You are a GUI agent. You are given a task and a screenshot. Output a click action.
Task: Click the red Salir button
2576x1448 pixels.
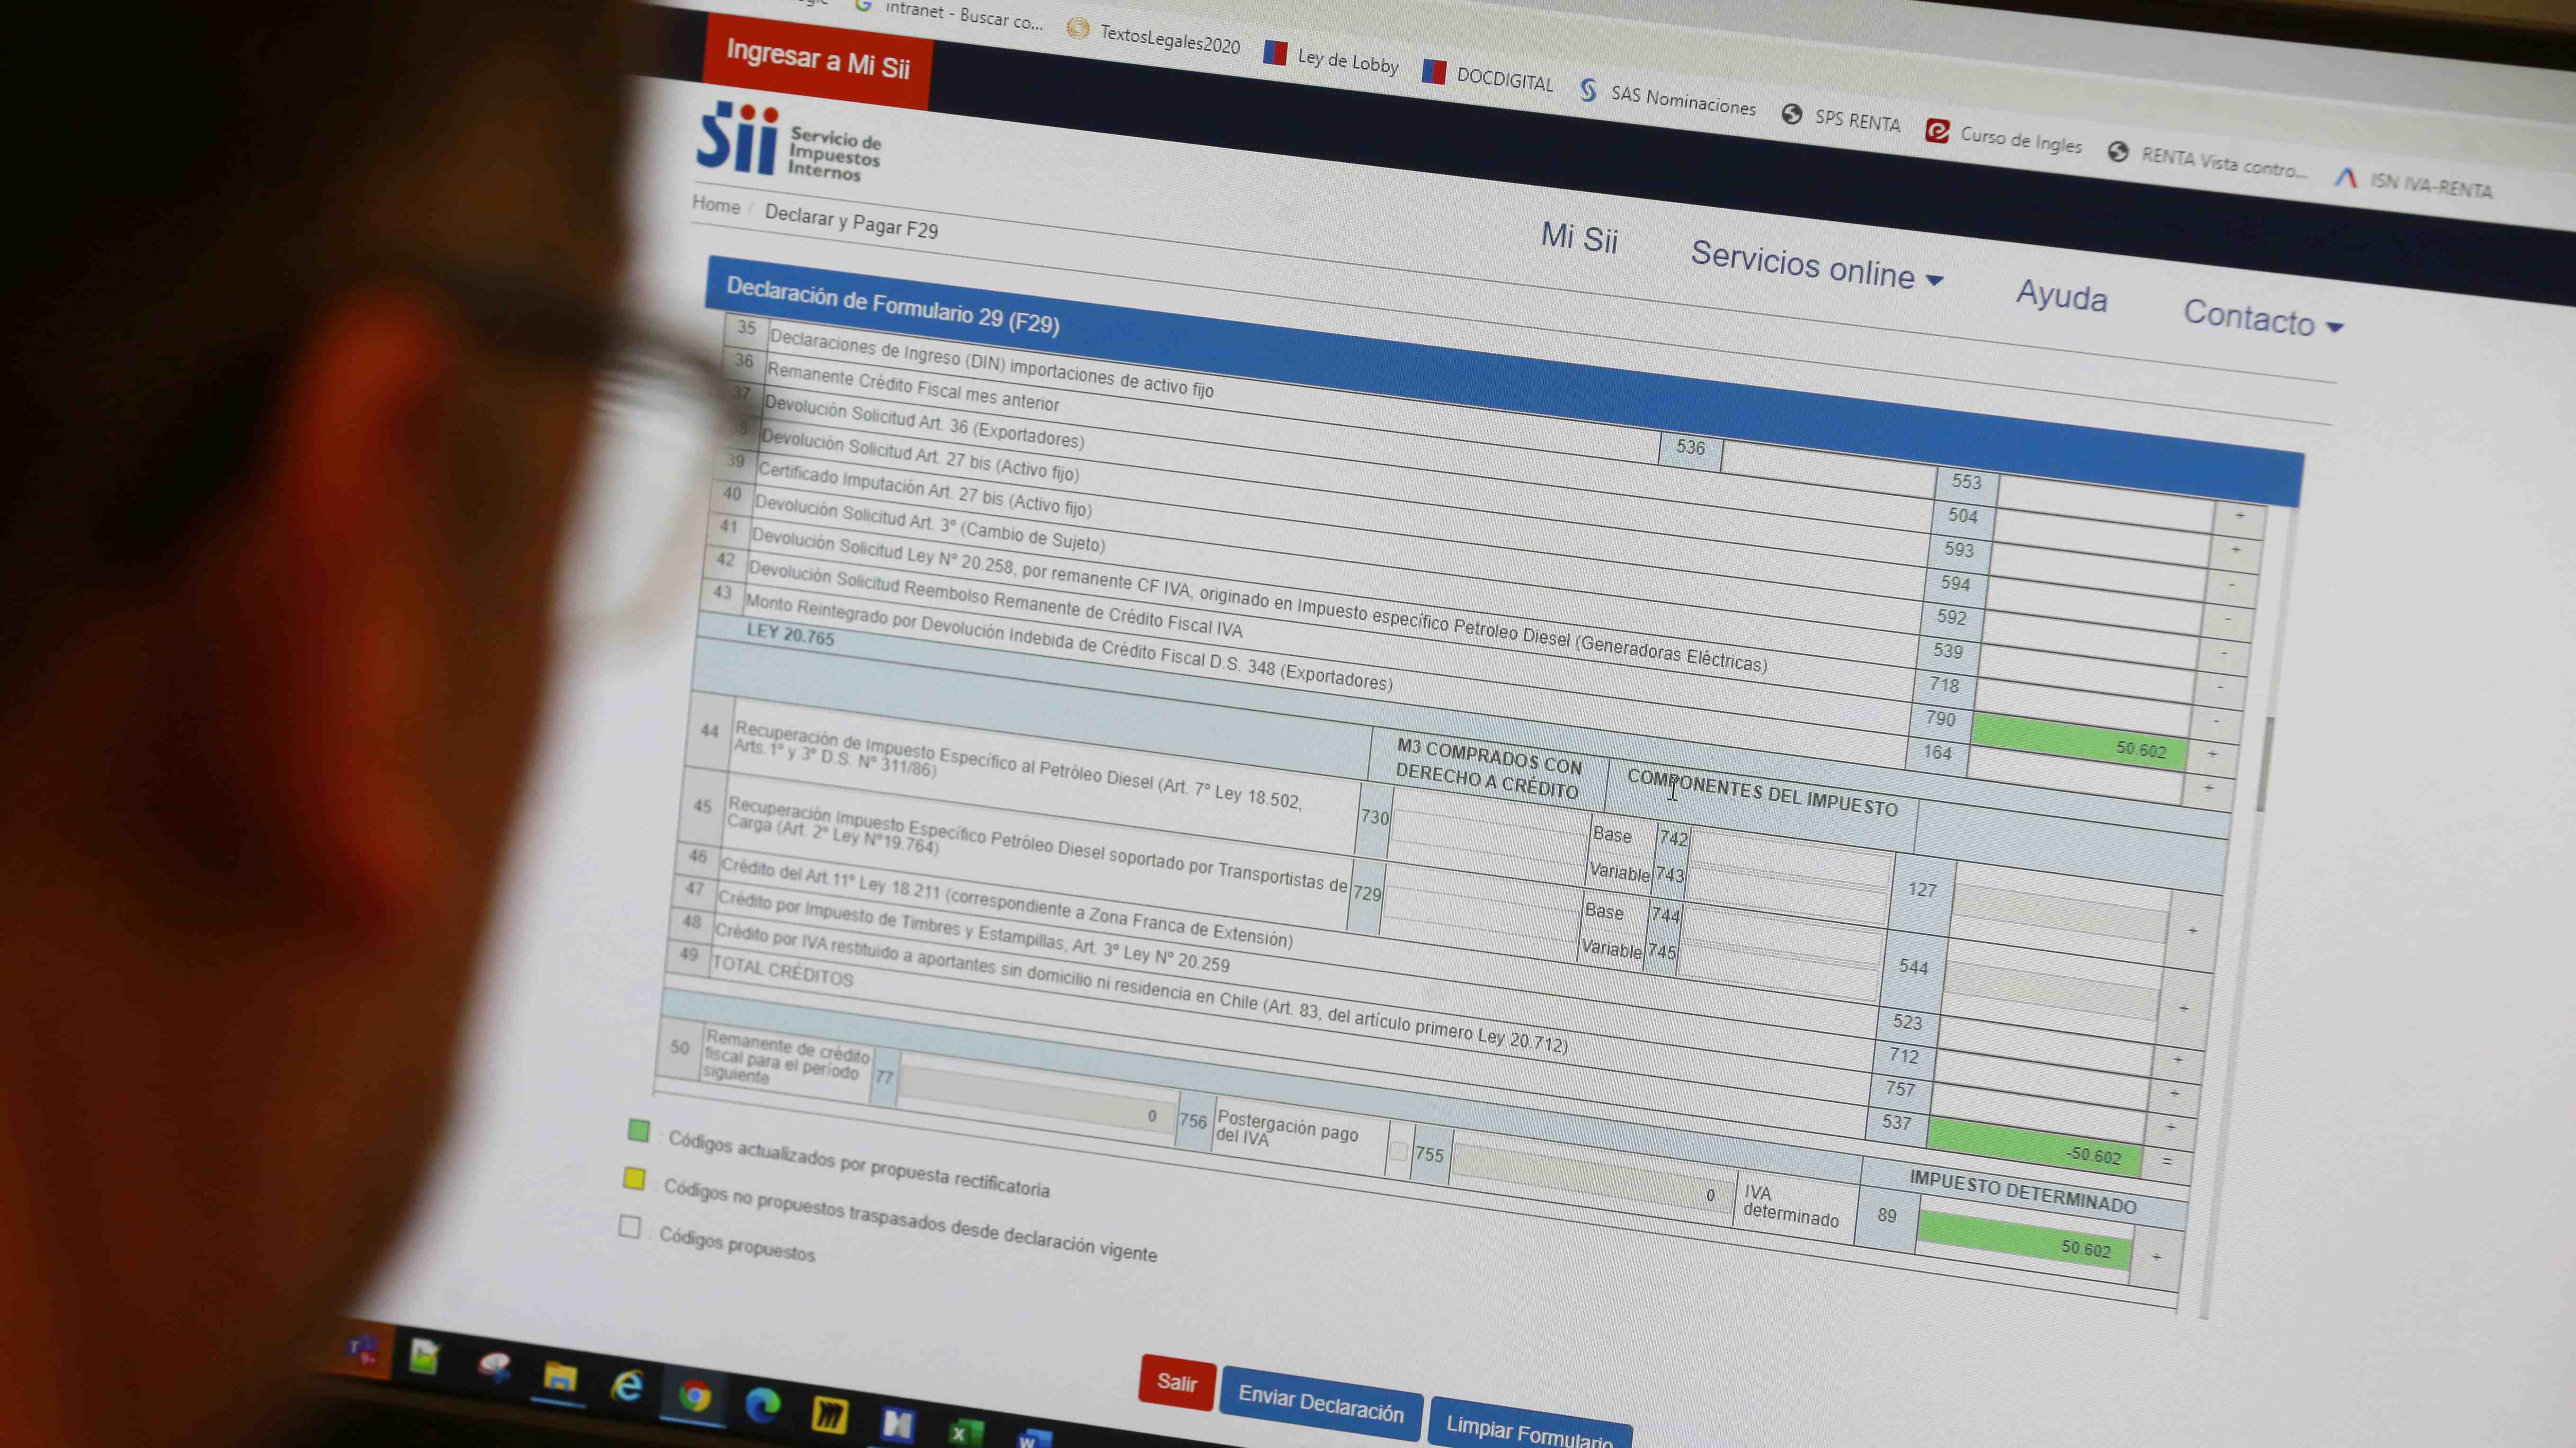1177,1382
